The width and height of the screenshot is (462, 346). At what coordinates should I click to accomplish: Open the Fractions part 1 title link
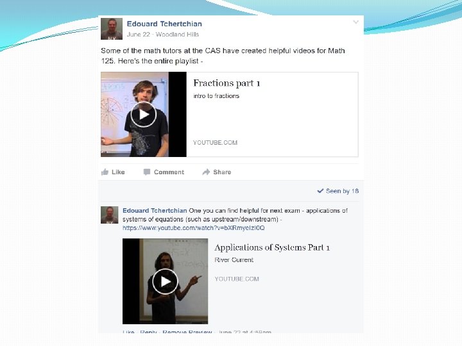click(227, 83)
